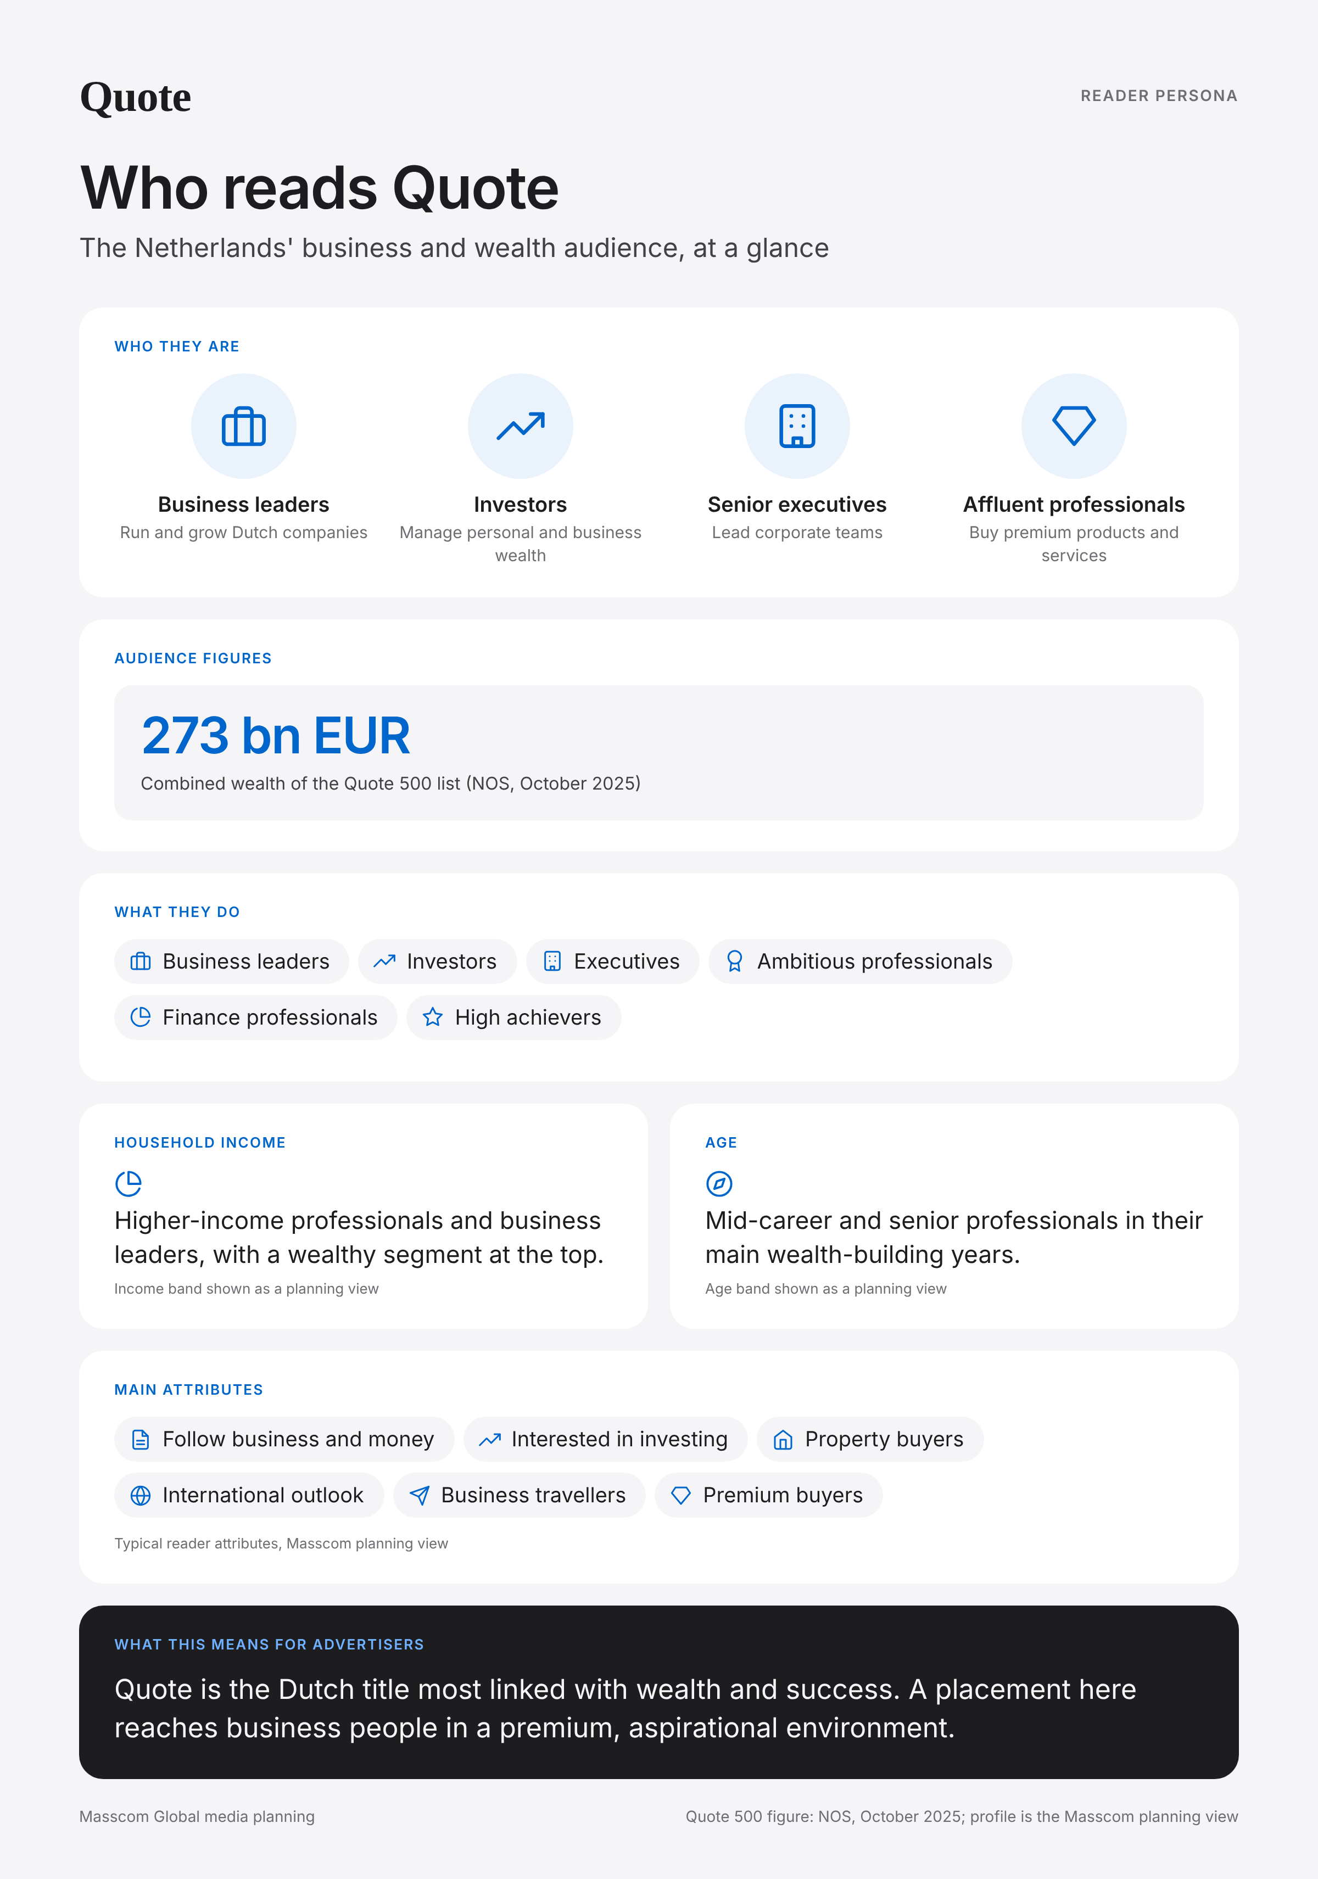Image resolution: width=1318 pixels, height=1879 pixels.
Task: Click the trending arrow icon above Investors
Action: click(x=521, y=427)
